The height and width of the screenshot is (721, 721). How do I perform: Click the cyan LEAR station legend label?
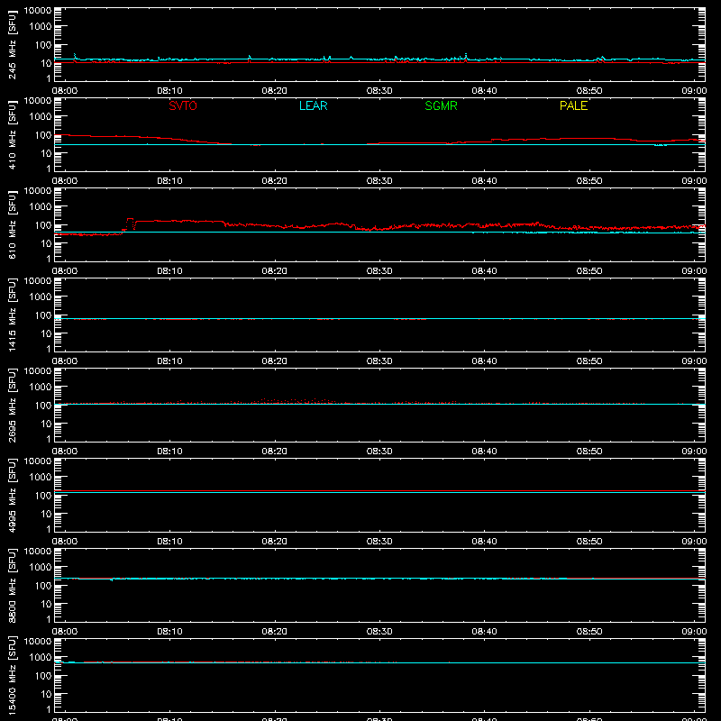pyautogui.click(x=313, y=105)
